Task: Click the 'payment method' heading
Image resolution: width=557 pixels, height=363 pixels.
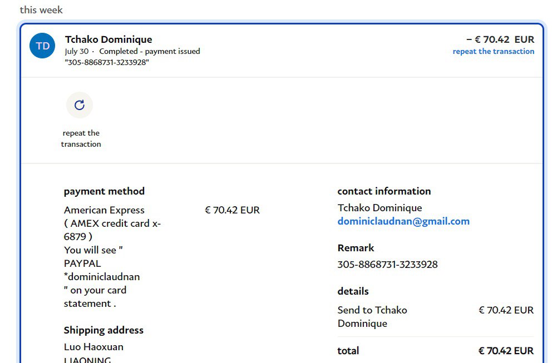Action: point(104,191)
